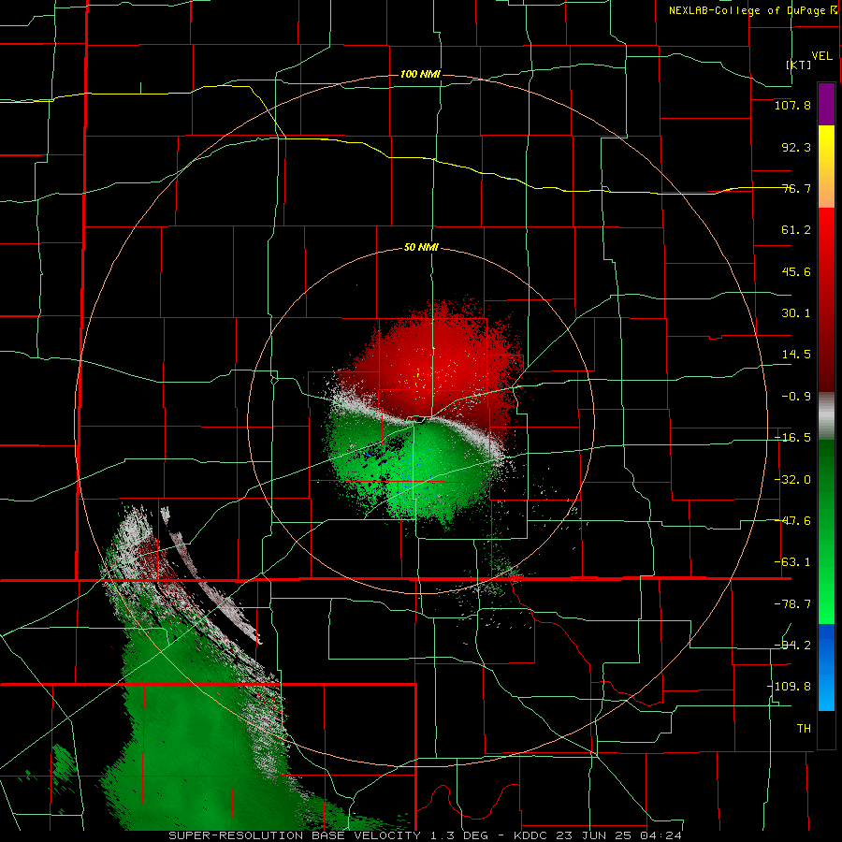The width and height of the screenshot is (842, 842).
Task: Click the gray-white segment of color bar
Action: click(826, 416)
